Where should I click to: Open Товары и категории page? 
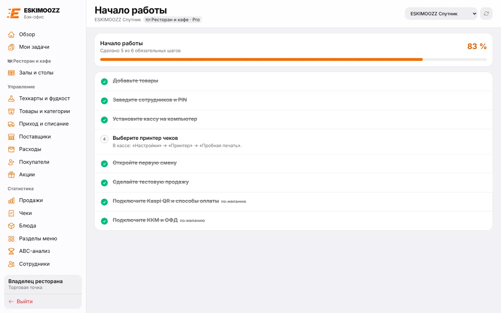tap(43, 111)
